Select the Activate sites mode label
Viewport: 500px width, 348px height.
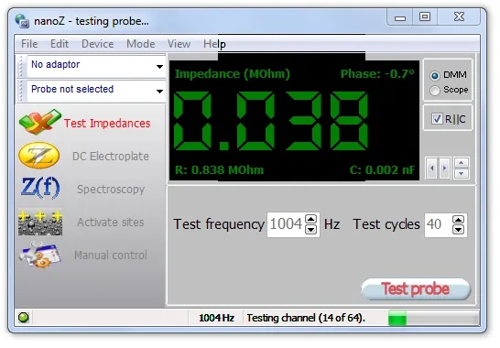[111, 222]
